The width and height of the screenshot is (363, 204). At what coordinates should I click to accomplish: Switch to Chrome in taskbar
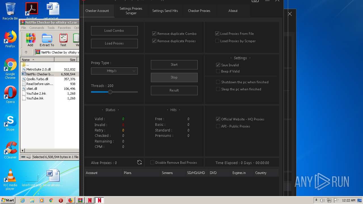click(51, 200)
